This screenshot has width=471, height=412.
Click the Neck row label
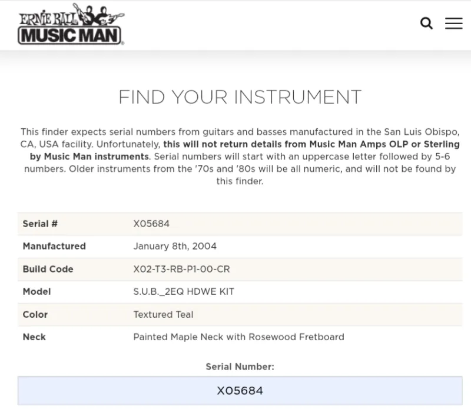pyautogui.click(x=34, y=337)
